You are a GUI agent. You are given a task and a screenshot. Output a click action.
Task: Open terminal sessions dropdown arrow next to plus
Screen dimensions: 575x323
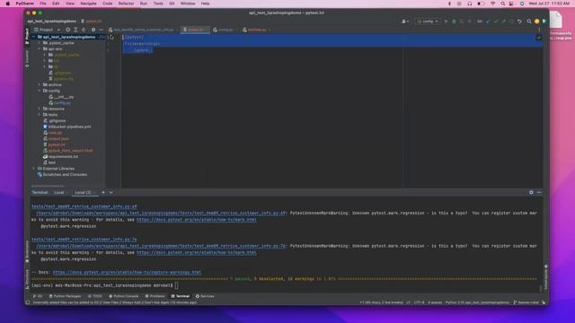click(111, 192)
